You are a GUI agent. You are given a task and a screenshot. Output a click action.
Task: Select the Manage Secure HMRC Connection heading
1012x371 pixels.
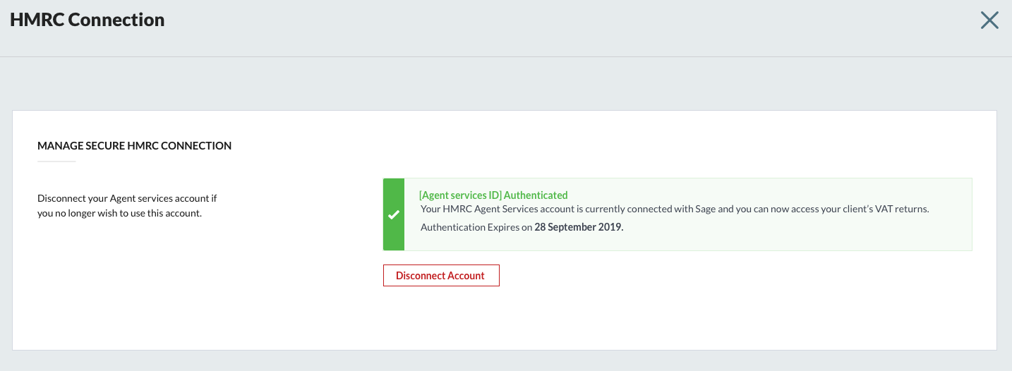pos(134,146)
